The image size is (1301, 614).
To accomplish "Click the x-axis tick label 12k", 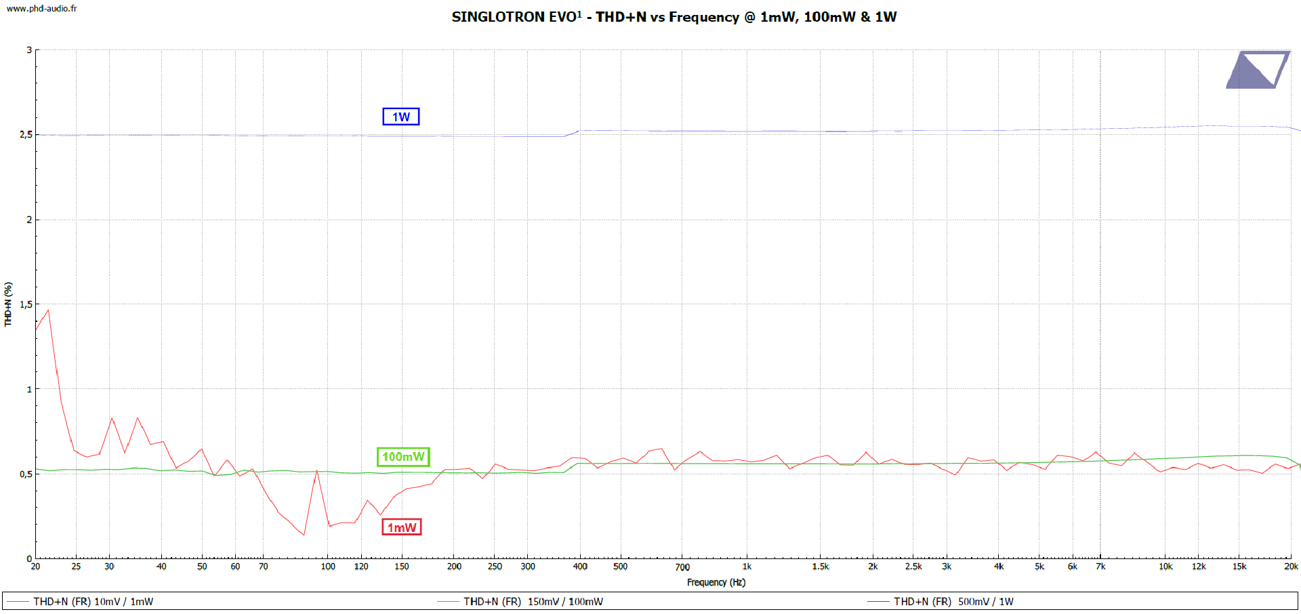I will 1199,567.
